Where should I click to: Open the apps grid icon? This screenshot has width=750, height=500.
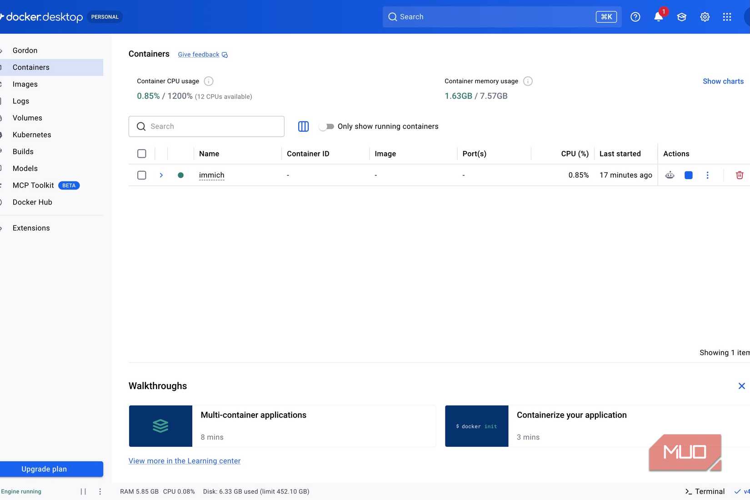(x=727, y=17)
